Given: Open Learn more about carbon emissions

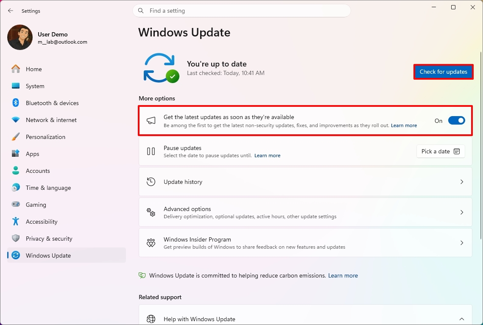Looking at the screenshot, I should tap(343, 275).
